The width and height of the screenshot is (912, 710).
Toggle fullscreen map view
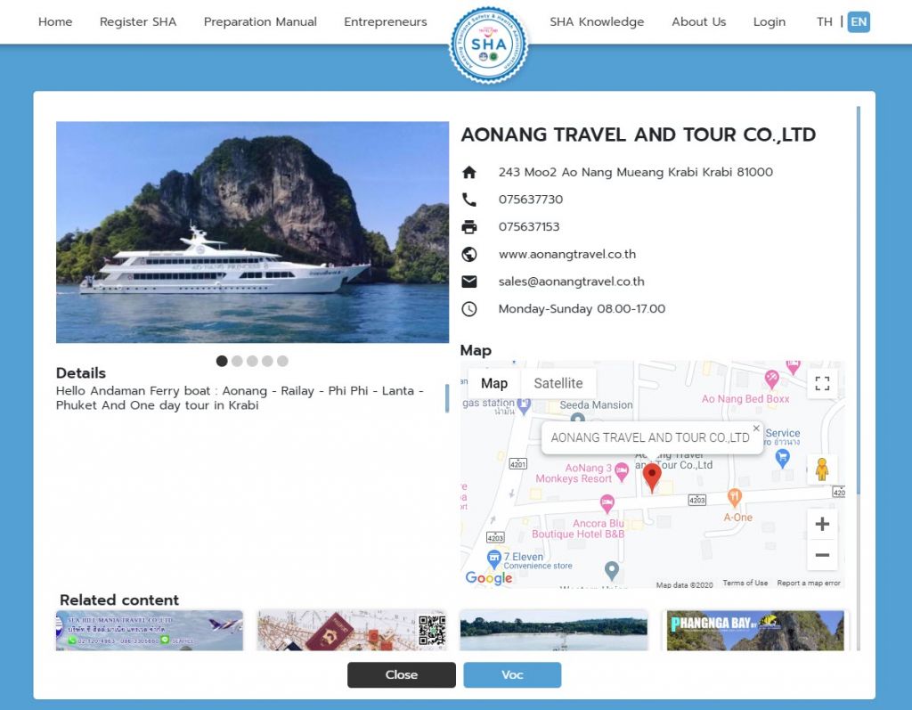coord(822,384)
